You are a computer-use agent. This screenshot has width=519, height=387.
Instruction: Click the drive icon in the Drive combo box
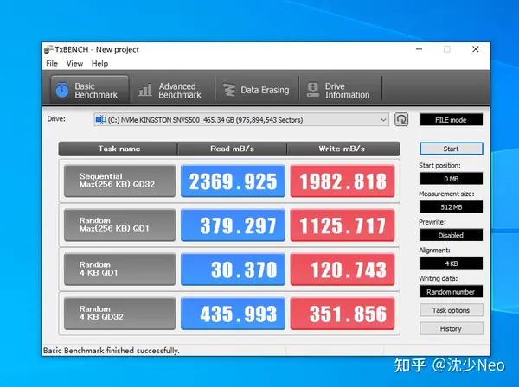pyautogui.click(x=100, y=119)
